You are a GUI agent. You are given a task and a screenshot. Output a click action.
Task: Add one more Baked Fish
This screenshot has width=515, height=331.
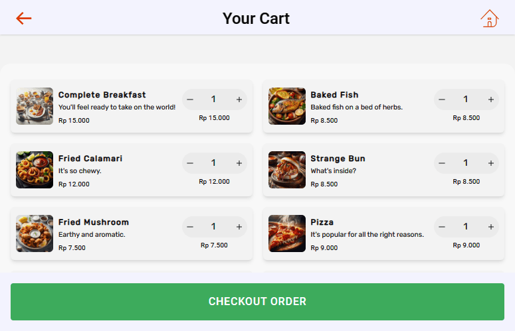pyautogui.click(x=491, y=99)
